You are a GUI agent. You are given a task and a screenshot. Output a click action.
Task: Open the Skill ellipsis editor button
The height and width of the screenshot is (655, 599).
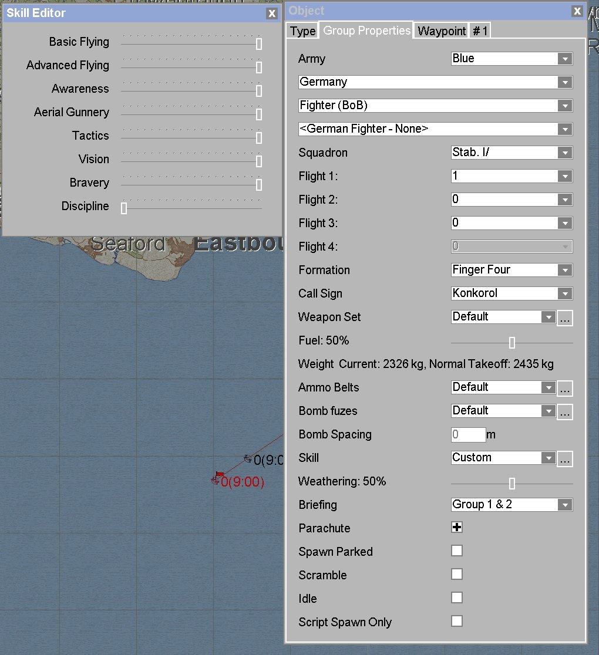click(x=565, y=458)
